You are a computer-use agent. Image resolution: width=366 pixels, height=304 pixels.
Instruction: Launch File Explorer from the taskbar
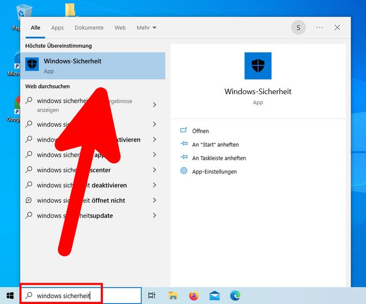pos(173,296)
